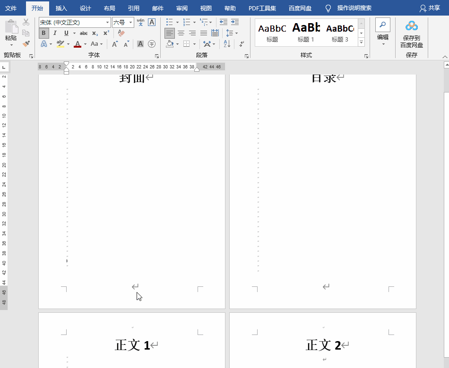Increase font size with A up
This screenshot has width=449, height=368.
(115, 44)
